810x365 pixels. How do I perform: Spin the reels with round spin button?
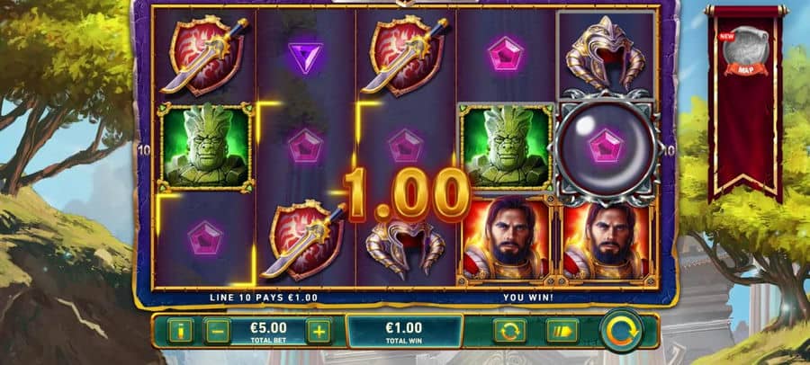coord(622,330)
